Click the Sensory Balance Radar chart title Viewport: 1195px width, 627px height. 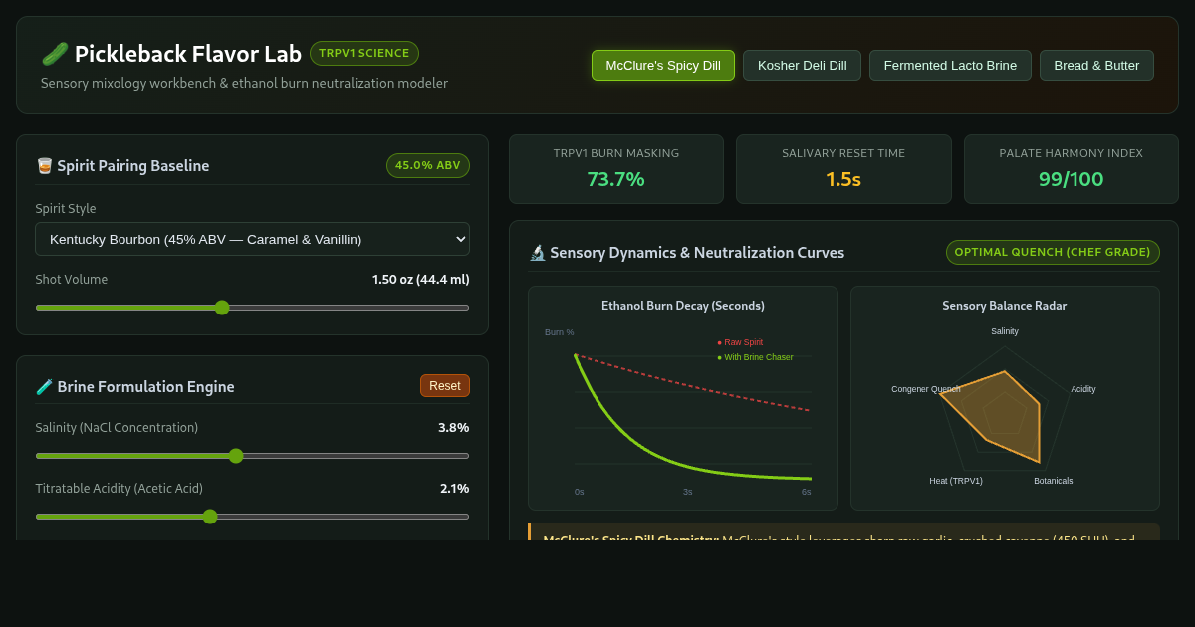1005,306
